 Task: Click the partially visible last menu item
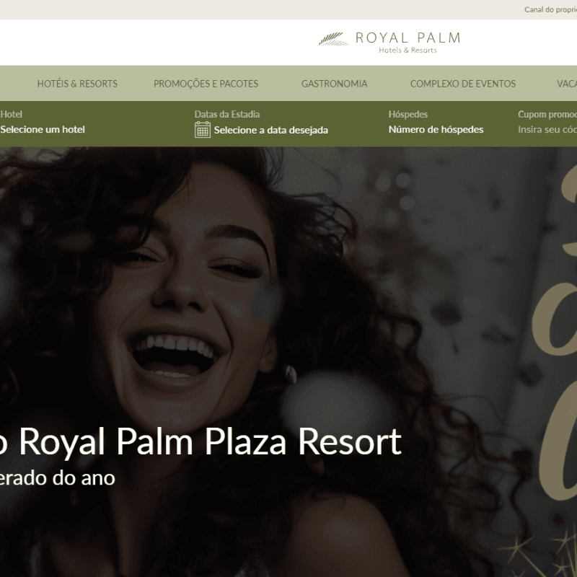[x=567, y=84]
